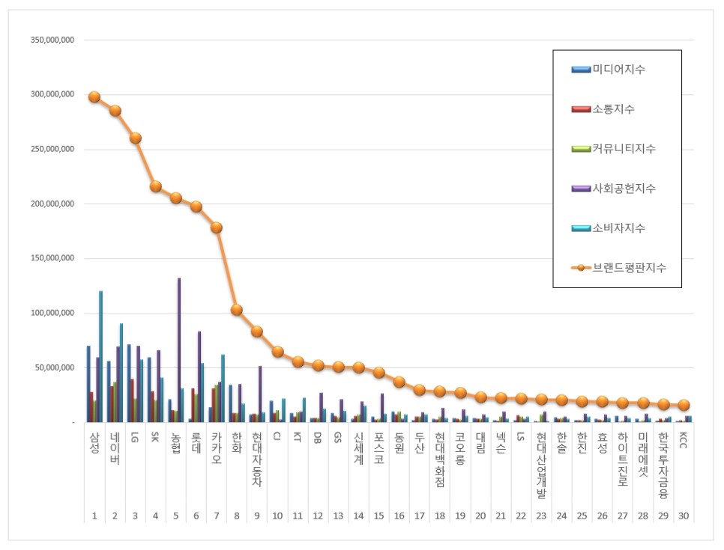Select the 사회공헌지수 legend entry
The height and width of the screenshot is (550, 724).
pos(613,189)
